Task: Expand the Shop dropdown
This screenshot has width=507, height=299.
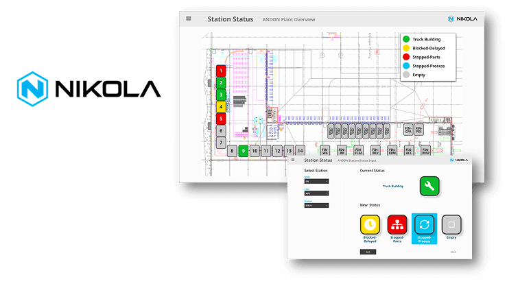Action: pos(316,182)
